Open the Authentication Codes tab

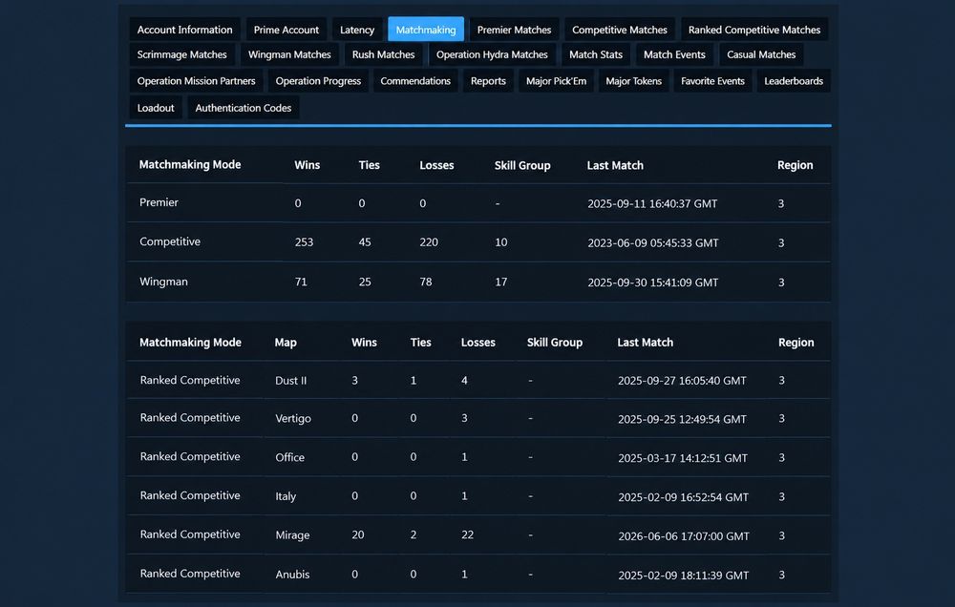click(243, 107)
